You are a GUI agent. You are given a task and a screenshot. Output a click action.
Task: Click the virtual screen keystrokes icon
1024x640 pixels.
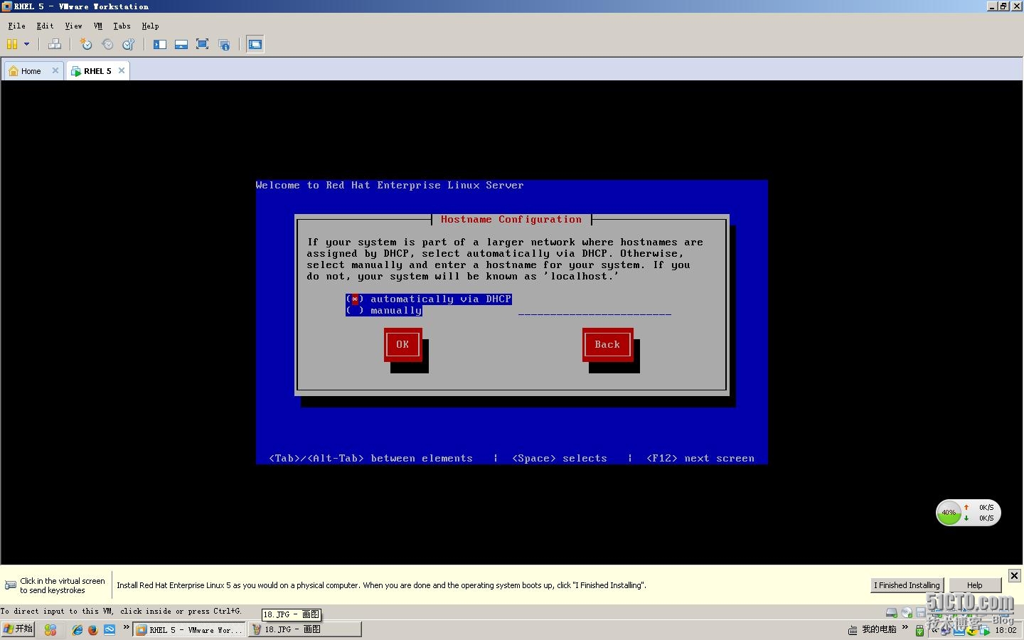pyautogui.click(x=11, y=585)
